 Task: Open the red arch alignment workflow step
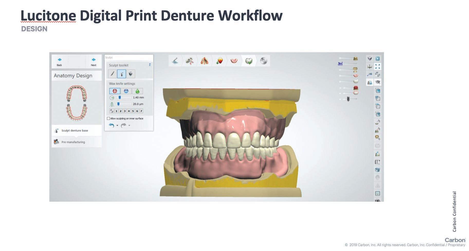pos(205,61)
